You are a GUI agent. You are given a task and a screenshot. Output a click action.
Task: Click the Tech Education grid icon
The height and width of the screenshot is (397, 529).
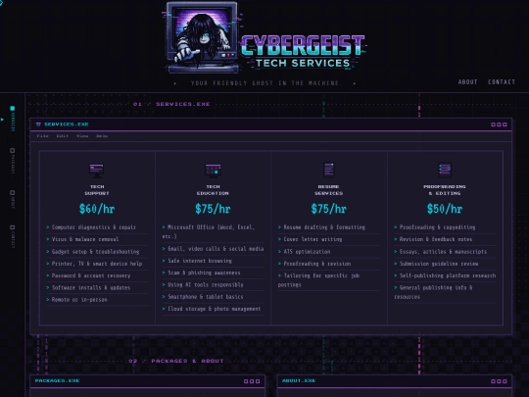pyautogui.click(x=213, y=171)
